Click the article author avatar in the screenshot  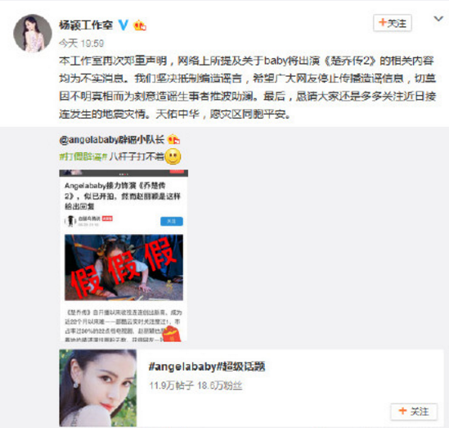tap(70, 221)
